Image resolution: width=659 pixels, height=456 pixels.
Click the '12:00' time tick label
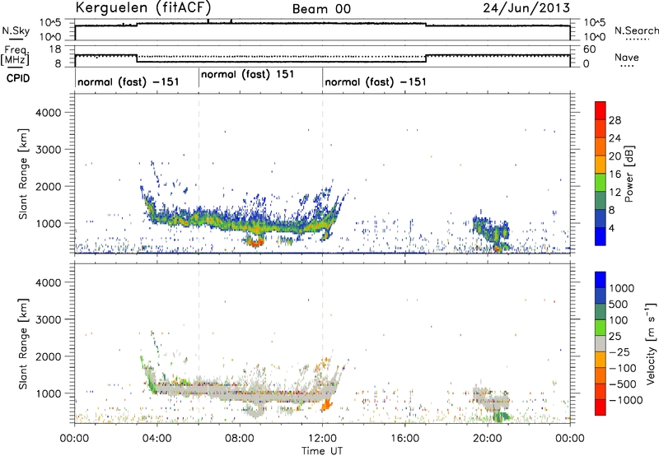click(x=322, y=439)
